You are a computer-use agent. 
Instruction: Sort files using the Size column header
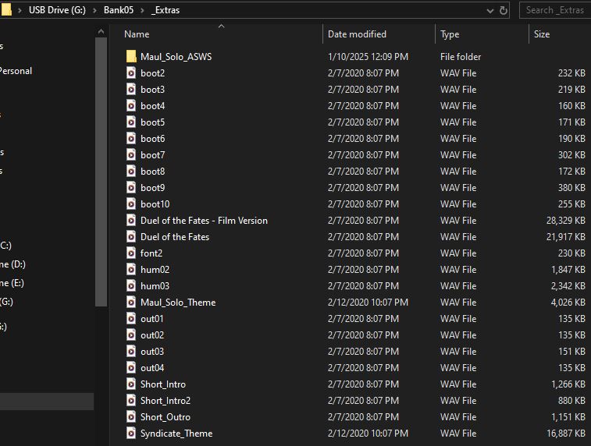click(x=542, y=34)
